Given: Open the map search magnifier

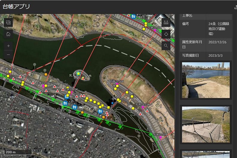Looking at the screenshot, I should pyautogui.click(x=166, y=45).
